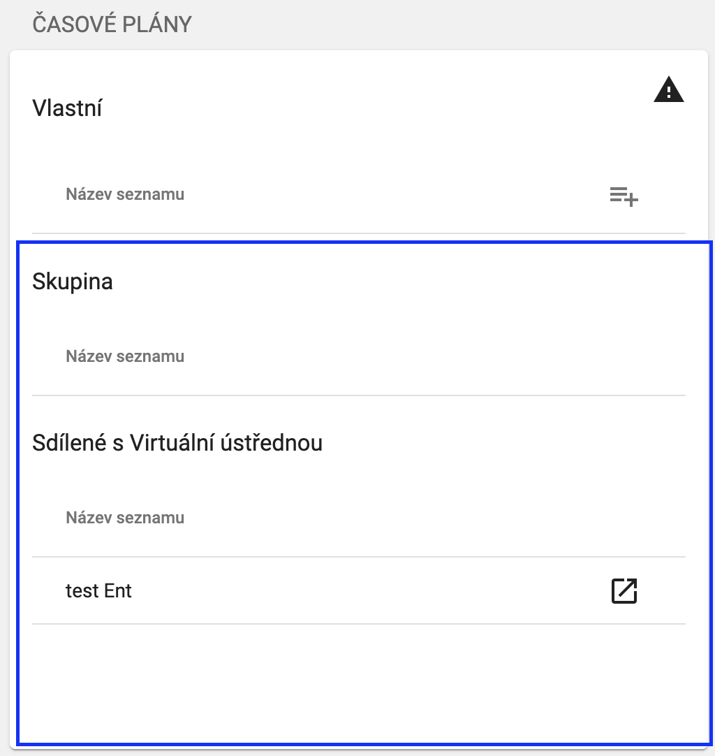Open test Ent via external link icon
This screenshot has height=756, width=715.
tap(624, 591)
